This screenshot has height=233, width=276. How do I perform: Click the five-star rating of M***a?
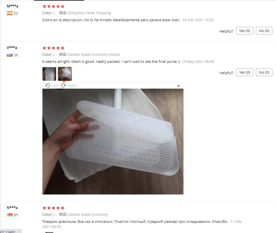pos(54,6)
